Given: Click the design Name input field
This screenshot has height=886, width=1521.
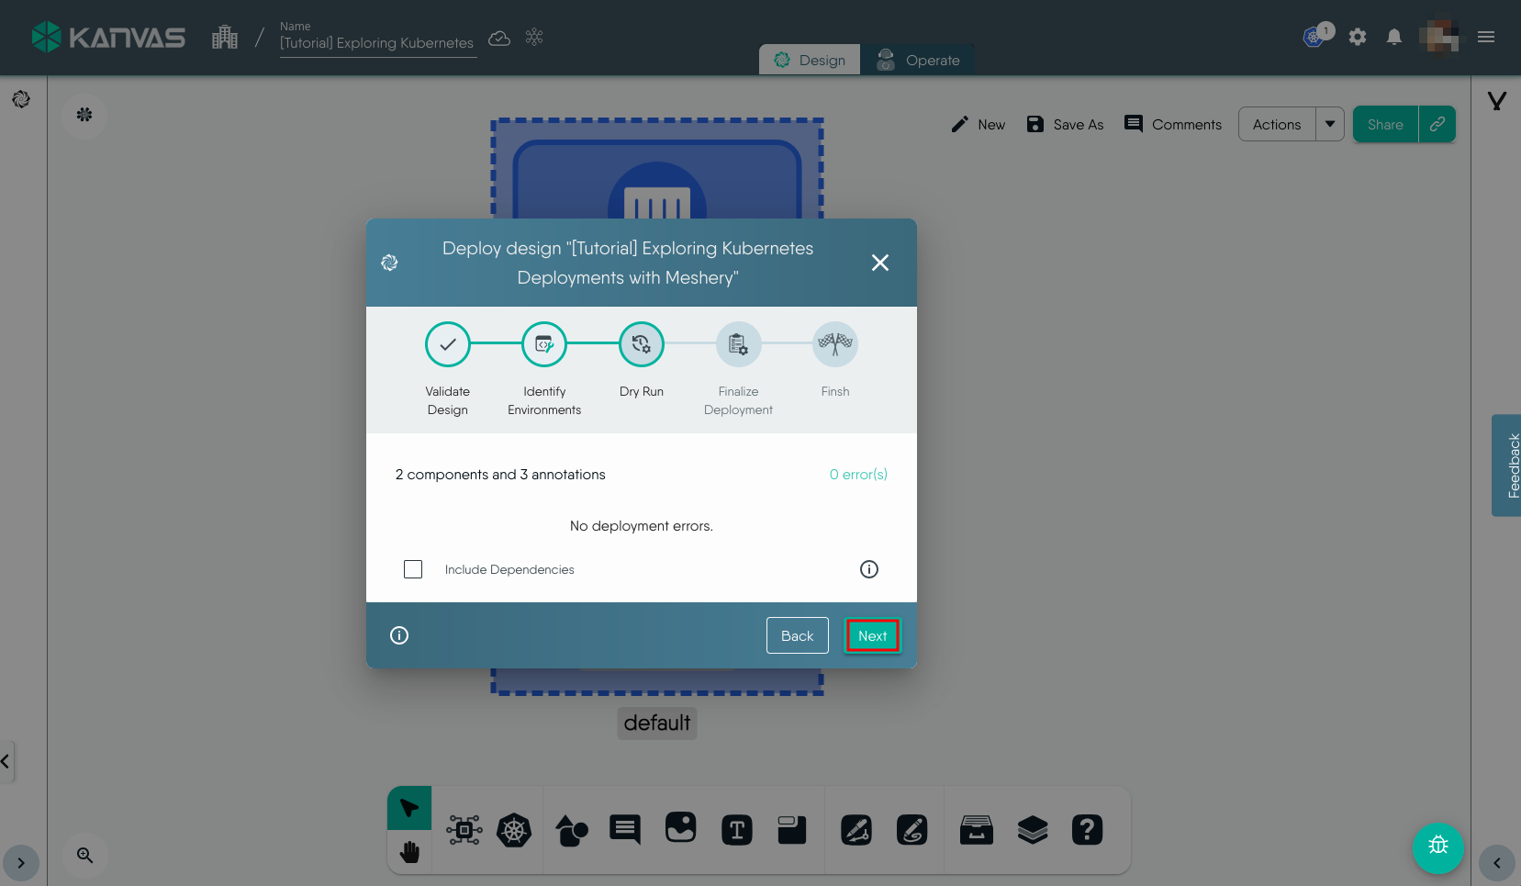Looking at the screenshot, I should pos(377,43).
